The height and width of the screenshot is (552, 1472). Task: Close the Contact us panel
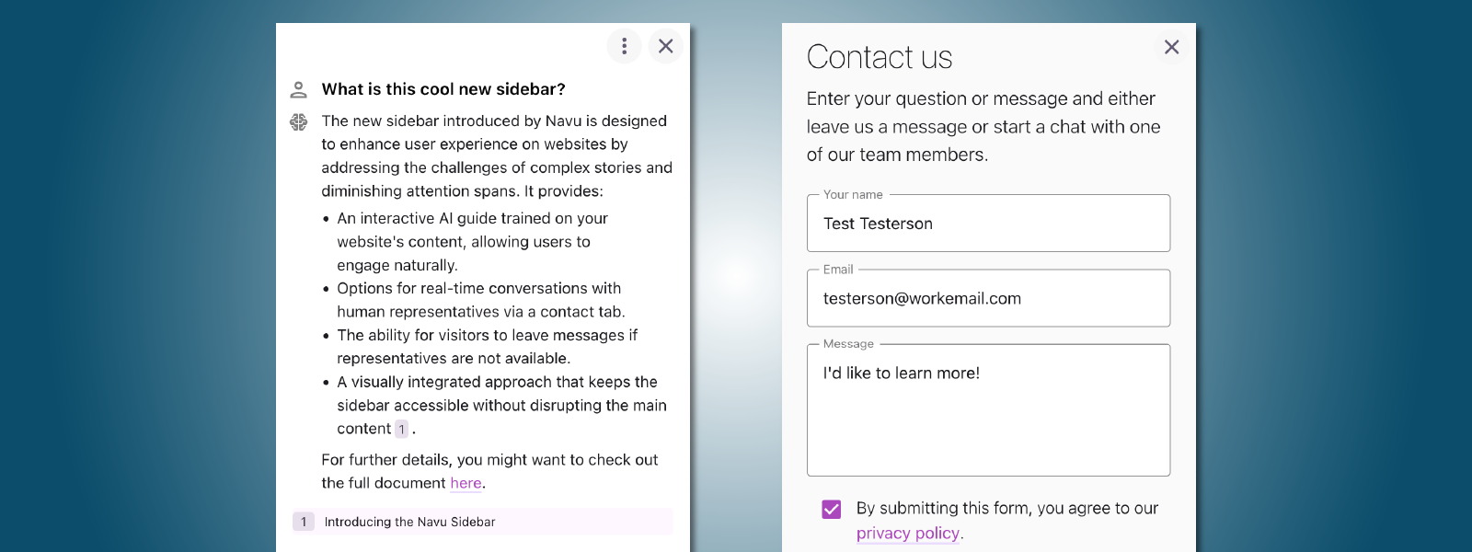1171,47
